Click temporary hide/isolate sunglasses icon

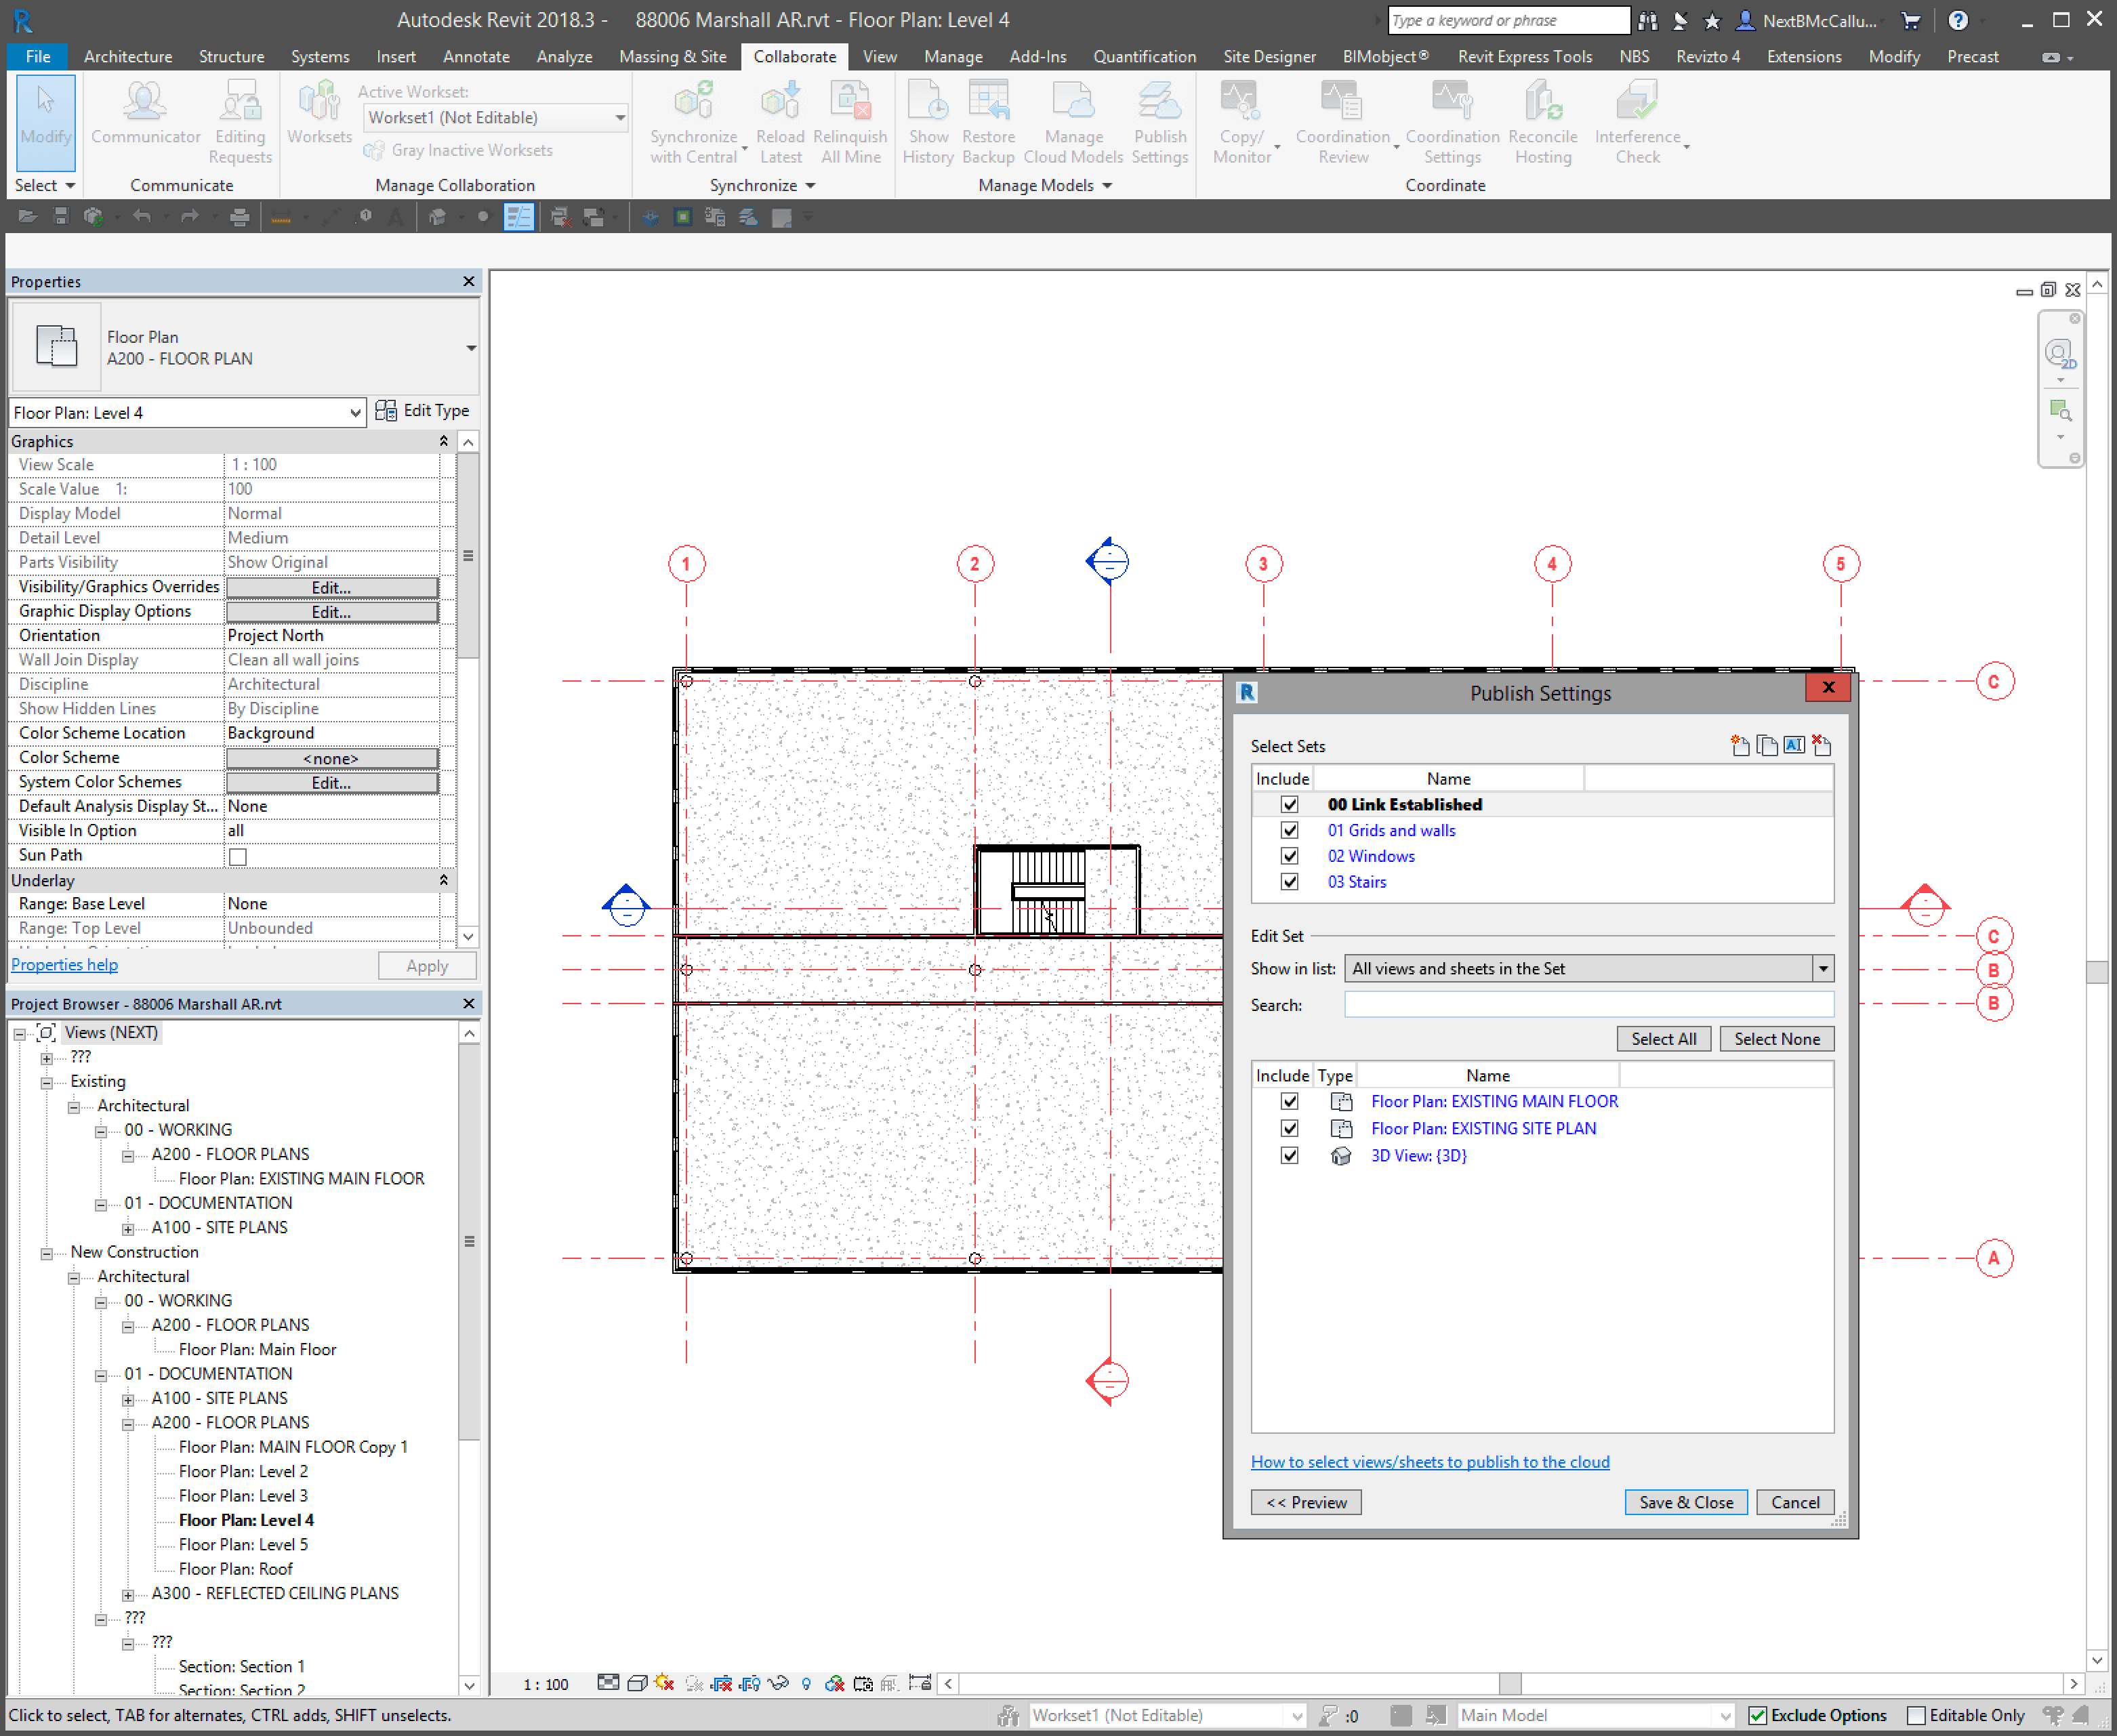pos(778,1683)
